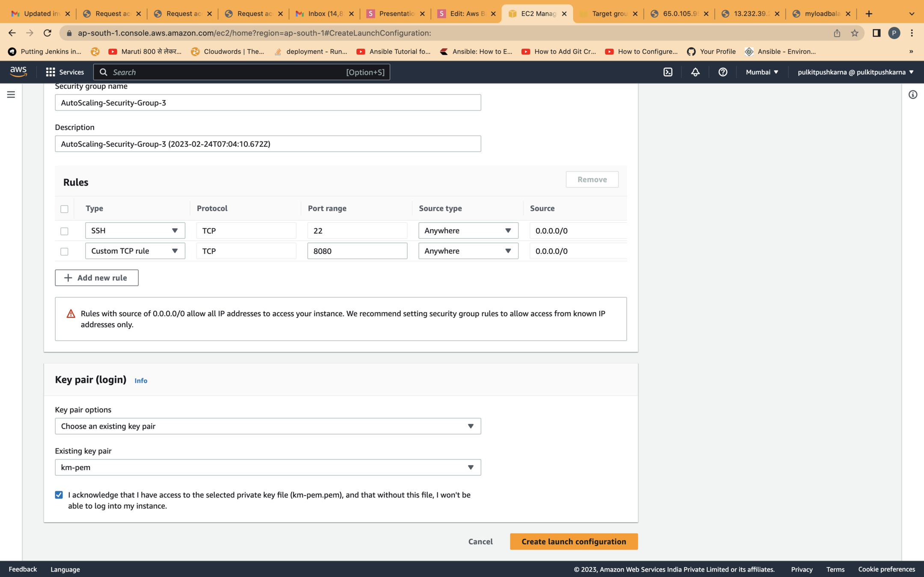The height and width of the screenshot is (577, 924).
Task: Expand the left hamburger navigation menu
Action: [11, 94]
